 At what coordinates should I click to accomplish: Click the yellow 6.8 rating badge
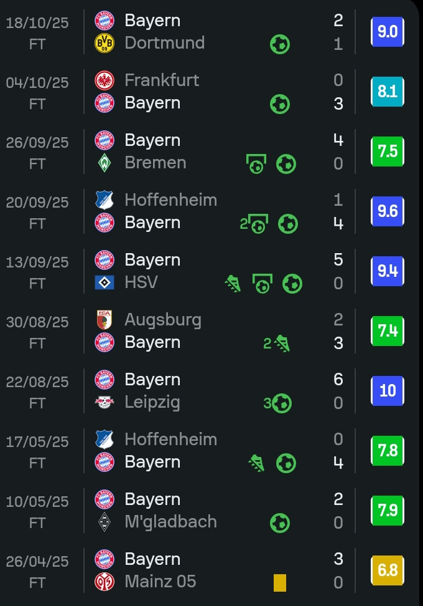click(388, 570)
